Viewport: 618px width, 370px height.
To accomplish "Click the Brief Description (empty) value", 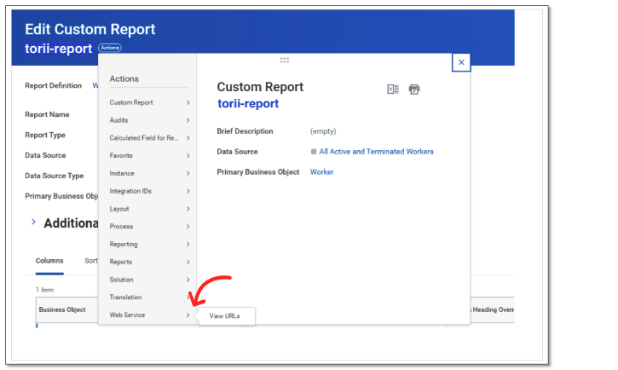I will coord(323,131).
